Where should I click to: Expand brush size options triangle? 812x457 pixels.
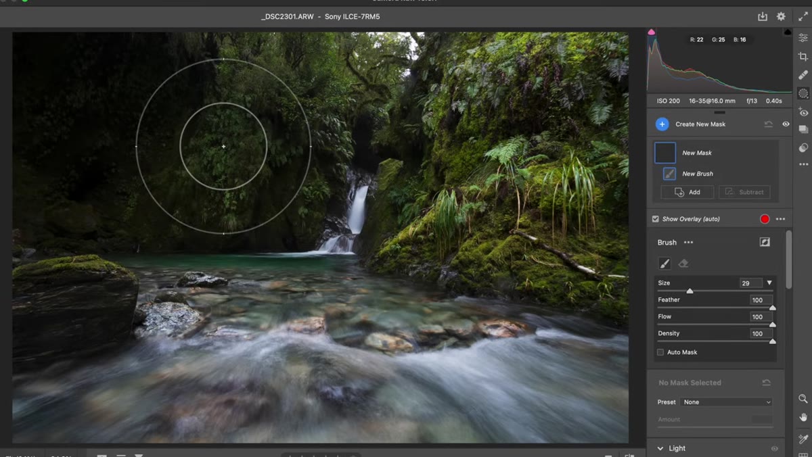769,283
